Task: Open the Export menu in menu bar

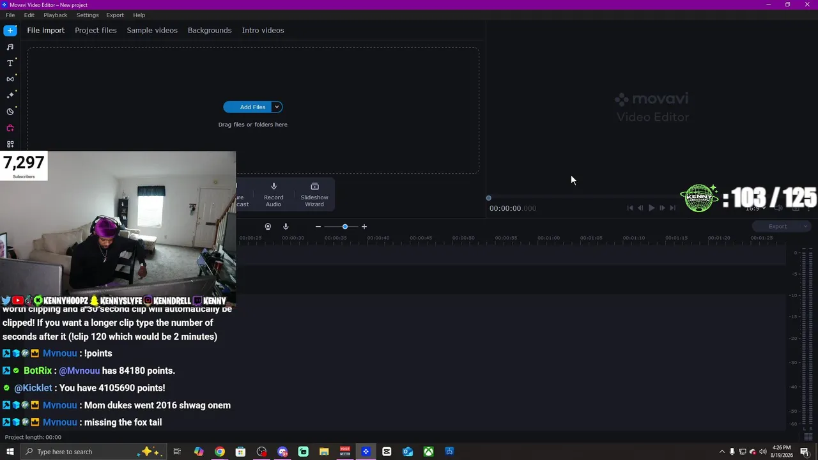Action: click(115, 15)
